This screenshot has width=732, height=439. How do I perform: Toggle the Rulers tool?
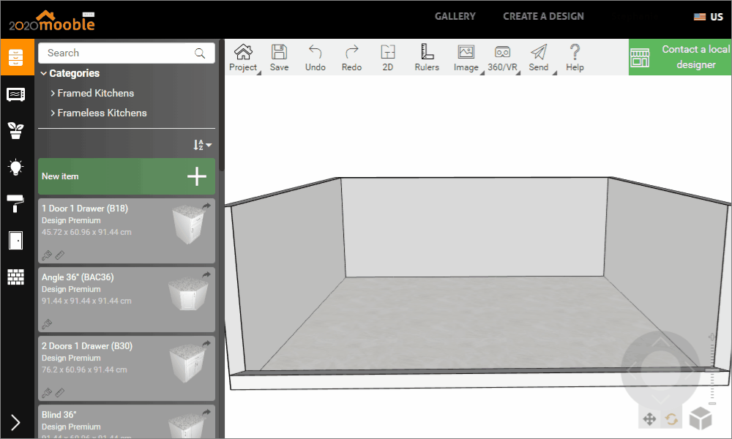click(427, 58)
